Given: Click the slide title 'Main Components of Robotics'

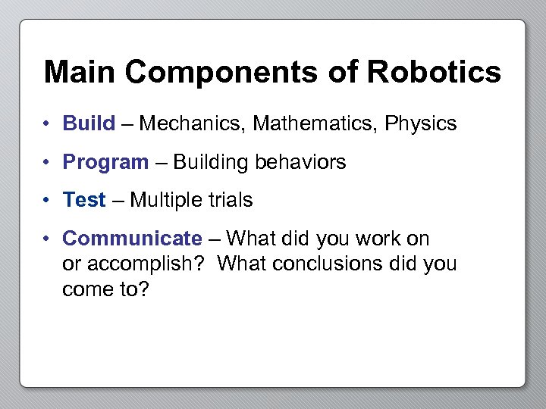Looking at the screenshot, I should tap(272, 73).
